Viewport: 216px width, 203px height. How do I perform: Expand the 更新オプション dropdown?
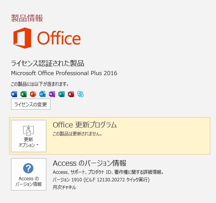pos(28,136)
